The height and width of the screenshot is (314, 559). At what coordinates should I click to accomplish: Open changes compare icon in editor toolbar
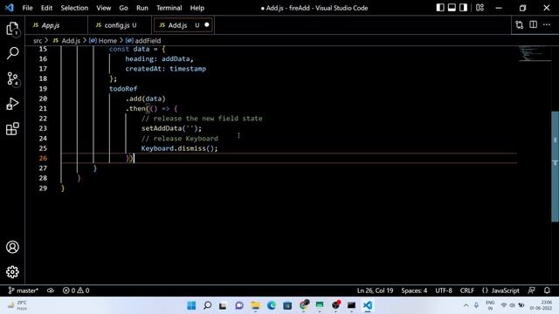point(520,25)
